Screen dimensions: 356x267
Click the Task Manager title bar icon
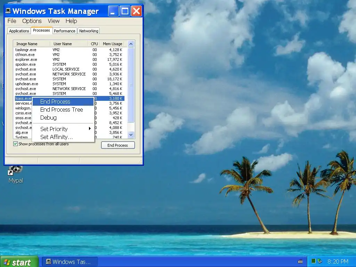click(8, 11)
